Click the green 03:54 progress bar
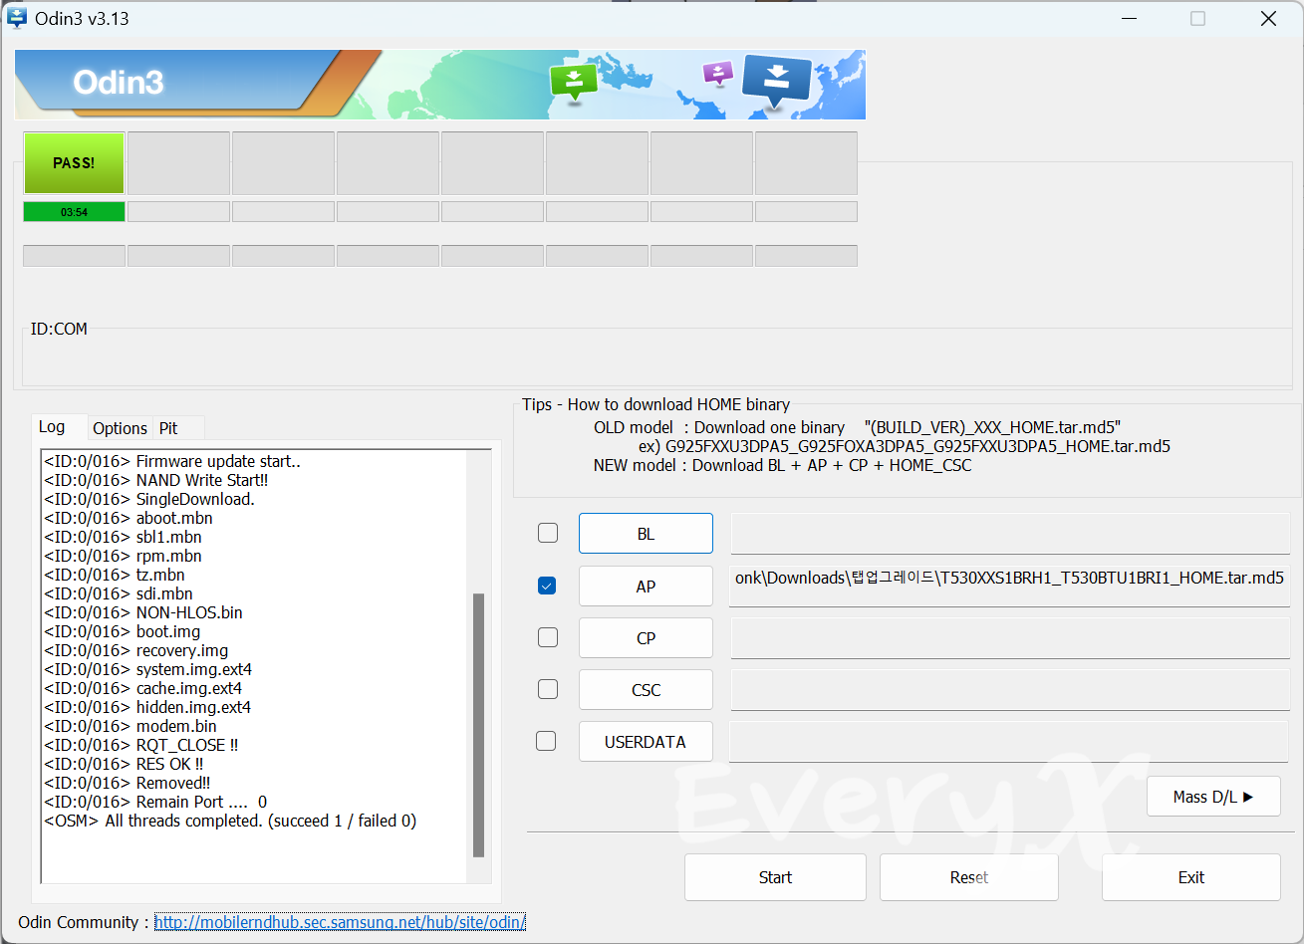Image resolution: width=1304 pixels, height=944 pixels. [74, 212]
